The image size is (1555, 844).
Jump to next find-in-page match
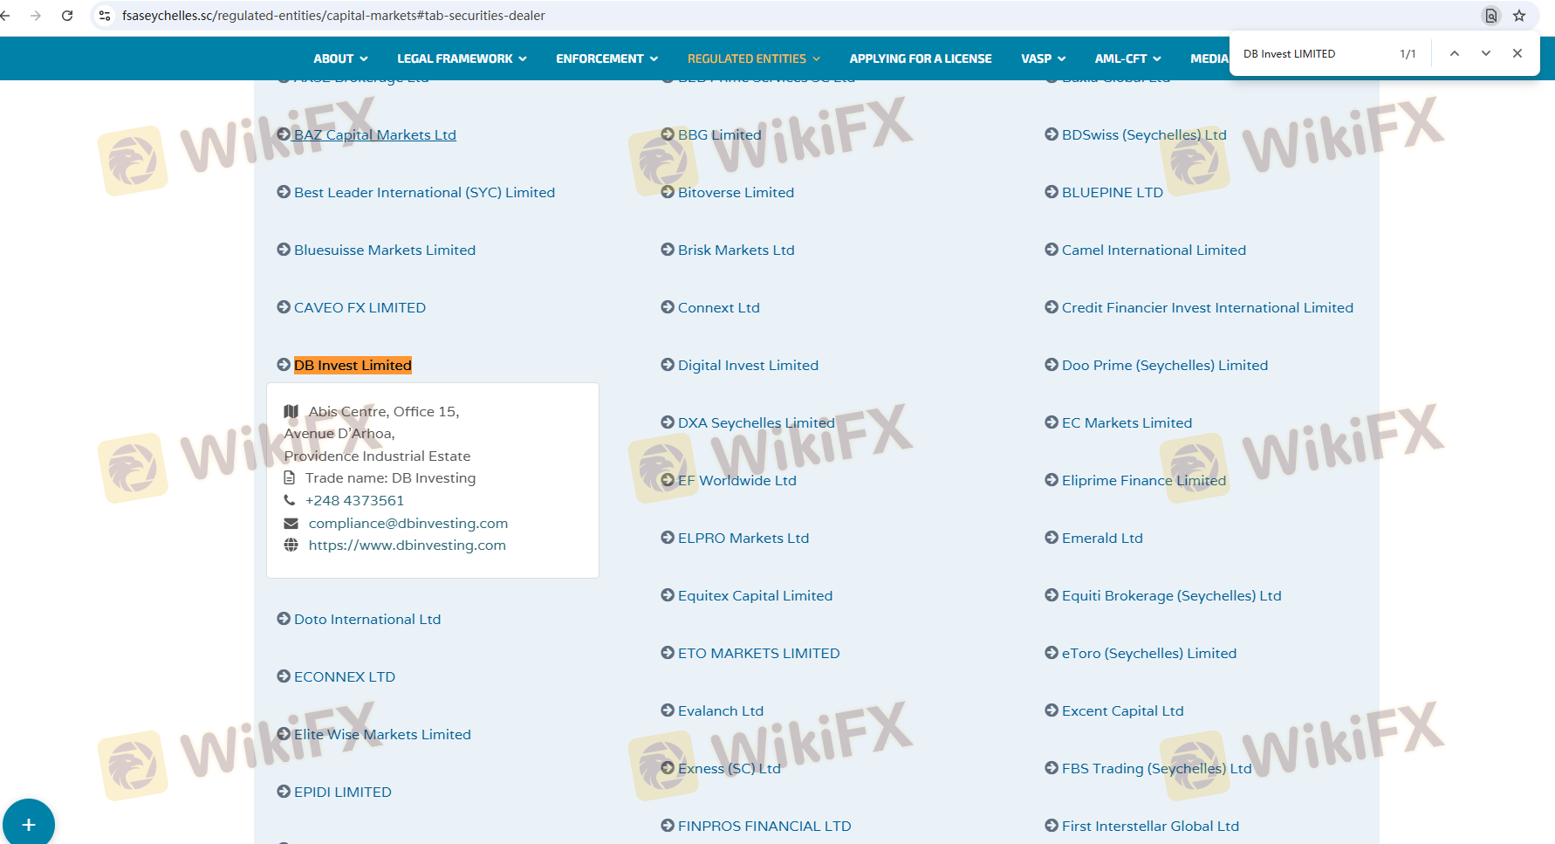[x=1486, y=53]
